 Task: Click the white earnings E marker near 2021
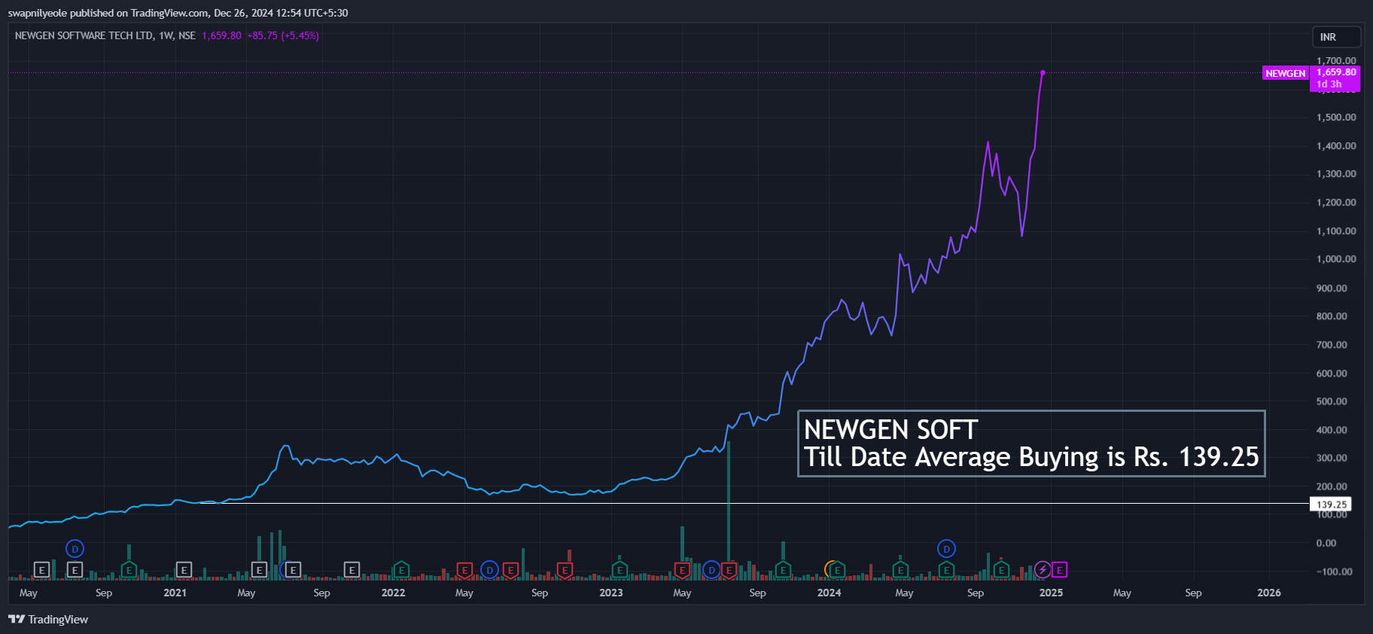click(x=184, y=570)
